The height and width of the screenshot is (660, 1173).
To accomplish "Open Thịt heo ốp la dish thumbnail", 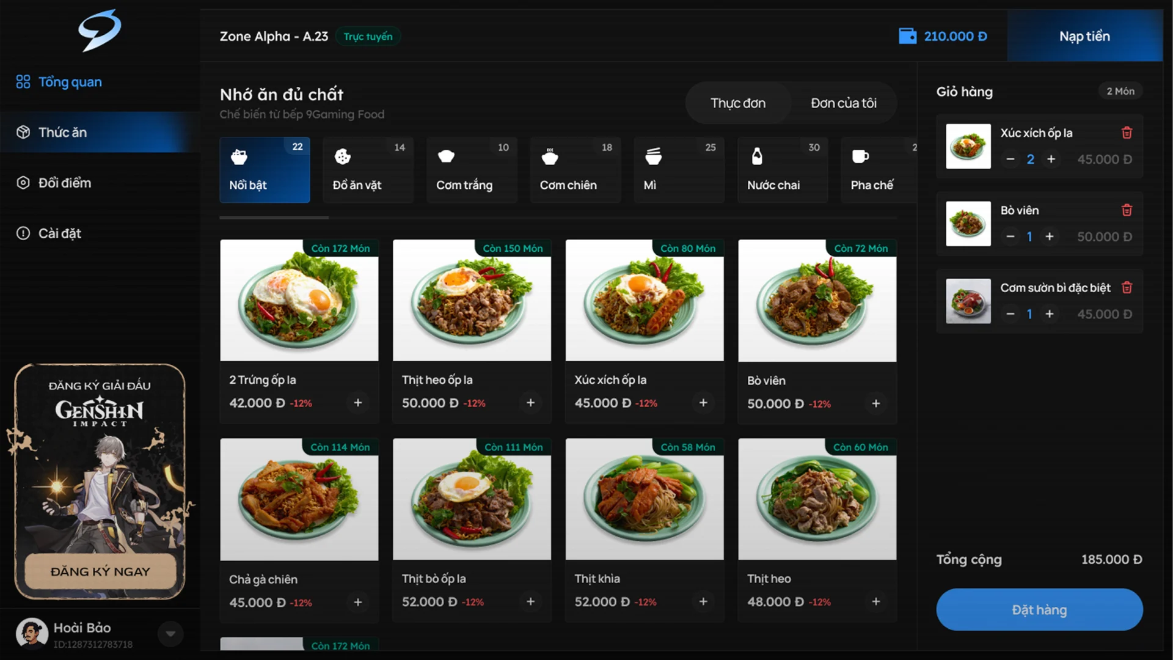I will point(472,300).
